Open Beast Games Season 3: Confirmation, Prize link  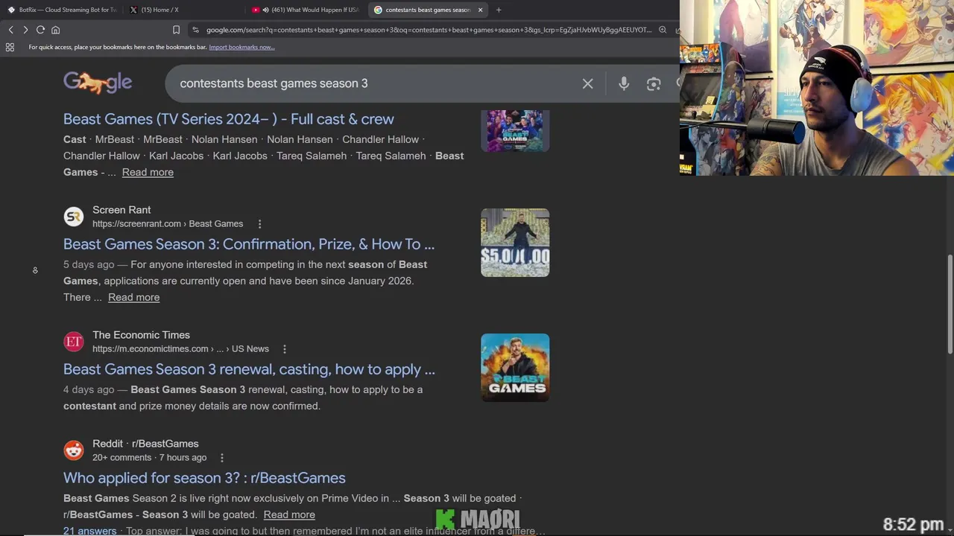tap(249, 244)
